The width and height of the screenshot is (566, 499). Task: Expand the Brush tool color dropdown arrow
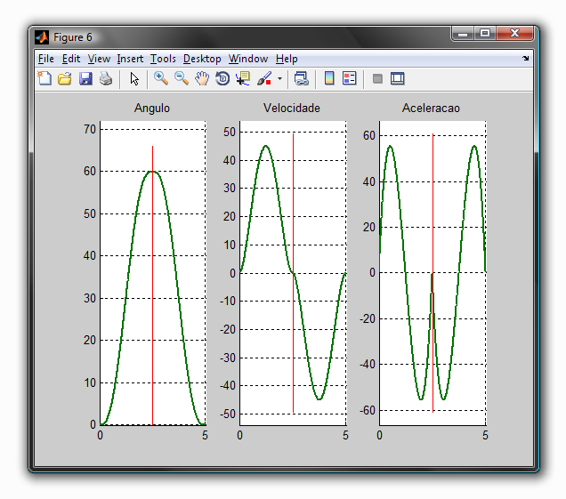click(x=280, y=79)
